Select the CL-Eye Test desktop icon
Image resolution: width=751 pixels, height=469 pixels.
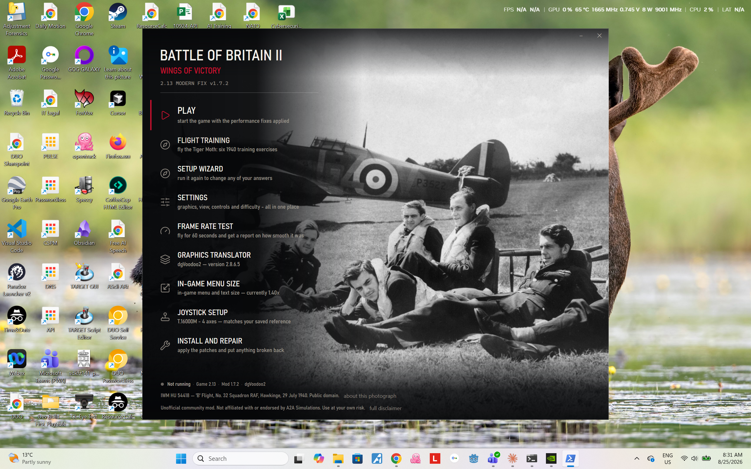(84, 407)
